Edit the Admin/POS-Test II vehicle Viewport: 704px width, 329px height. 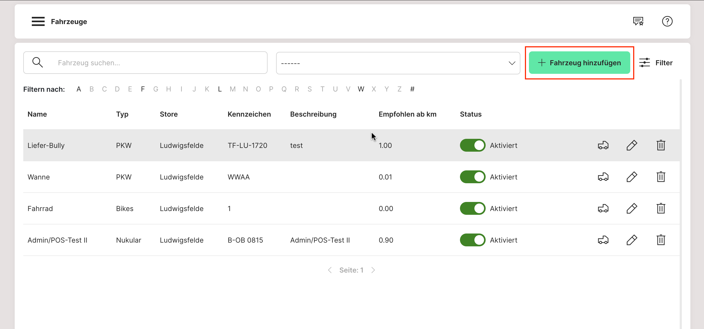click(632, 240)
